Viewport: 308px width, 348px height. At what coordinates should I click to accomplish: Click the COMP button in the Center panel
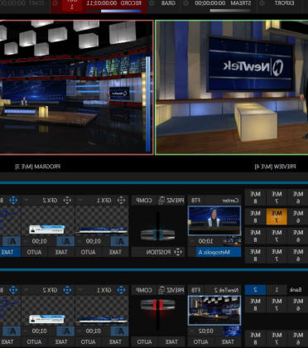point(144,201)
